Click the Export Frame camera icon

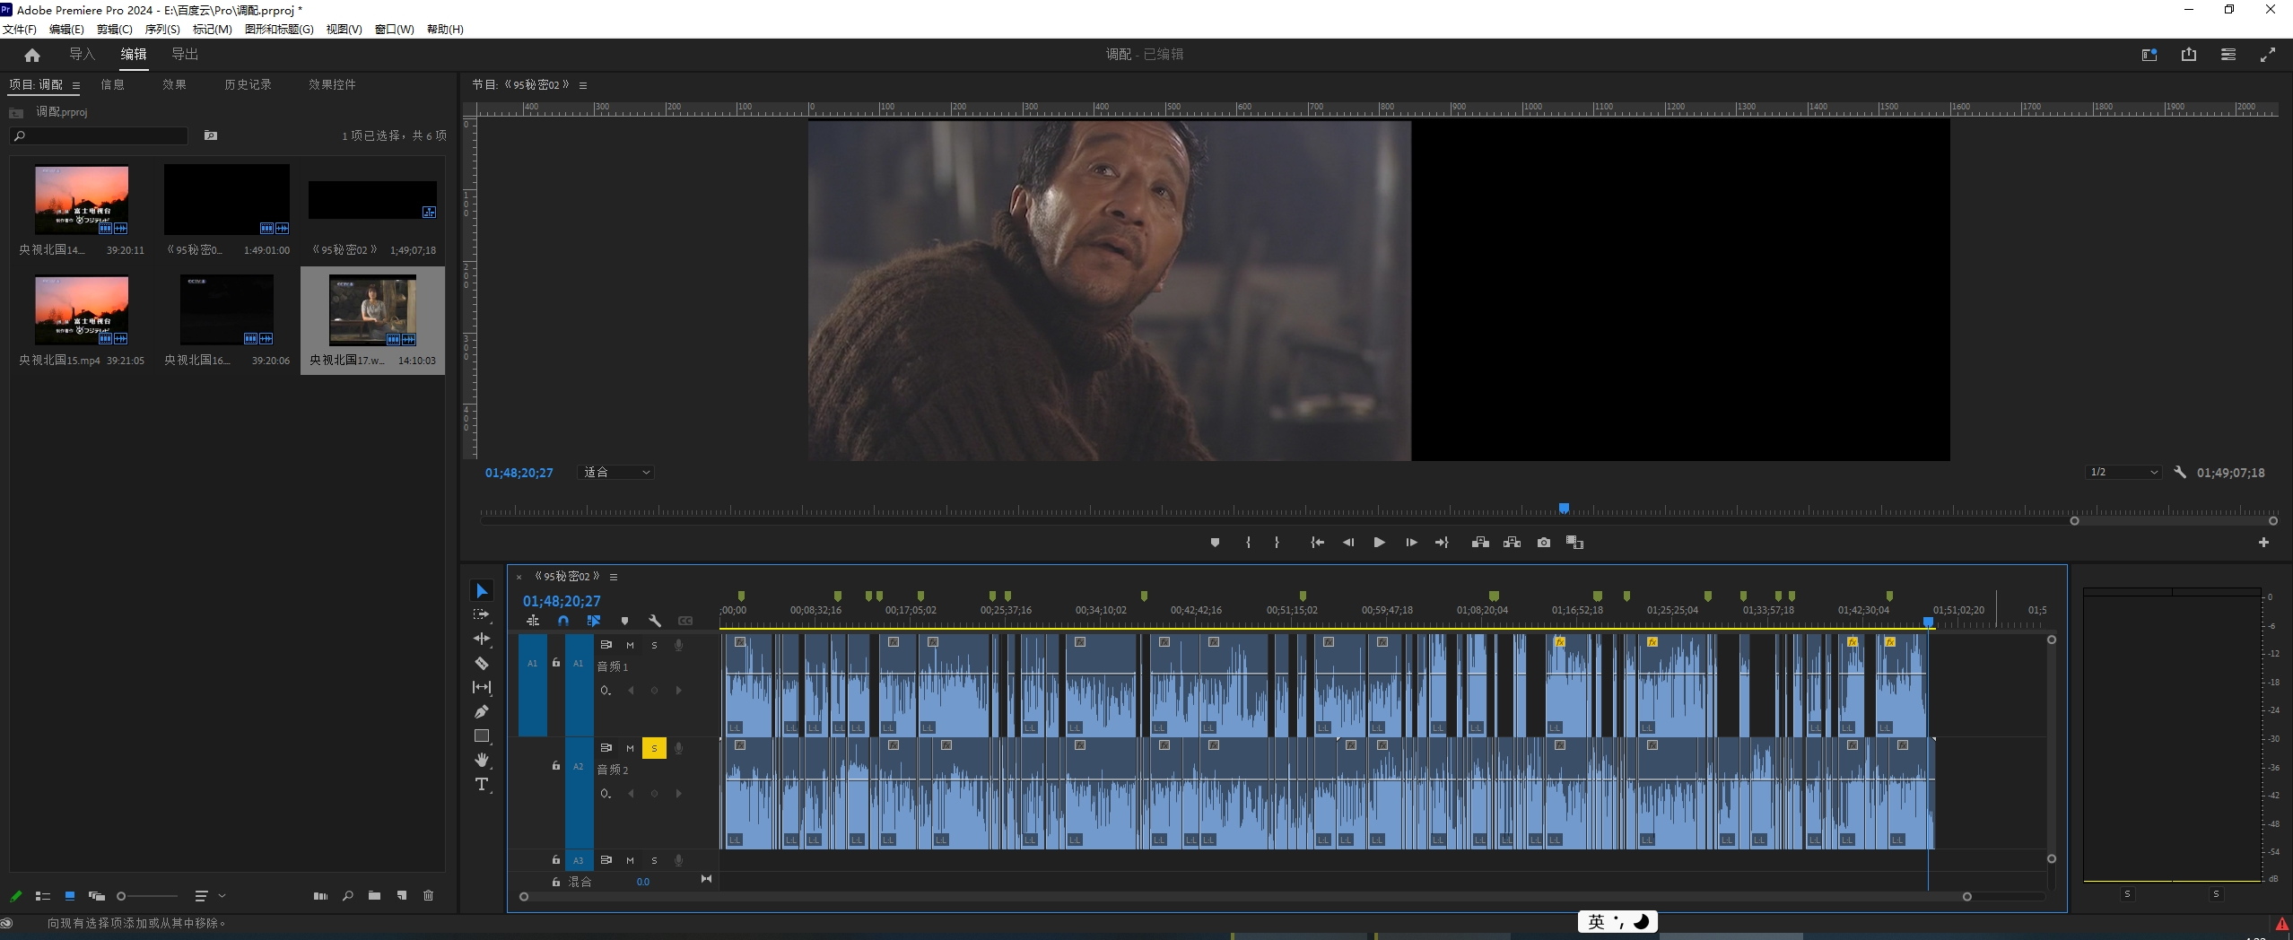[1543, 543]
